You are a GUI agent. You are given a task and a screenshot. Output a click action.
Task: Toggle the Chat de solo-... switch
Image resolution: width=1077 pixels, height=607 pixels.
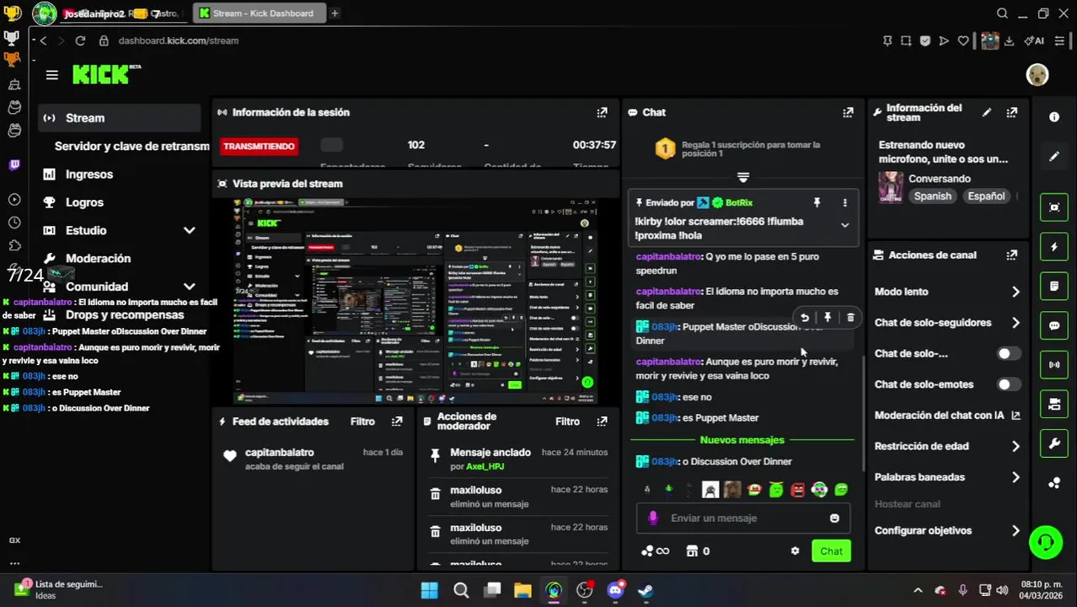1009,353
